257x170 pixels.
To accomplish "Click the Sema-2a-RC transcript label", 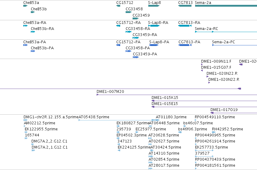I will (206, 28).
